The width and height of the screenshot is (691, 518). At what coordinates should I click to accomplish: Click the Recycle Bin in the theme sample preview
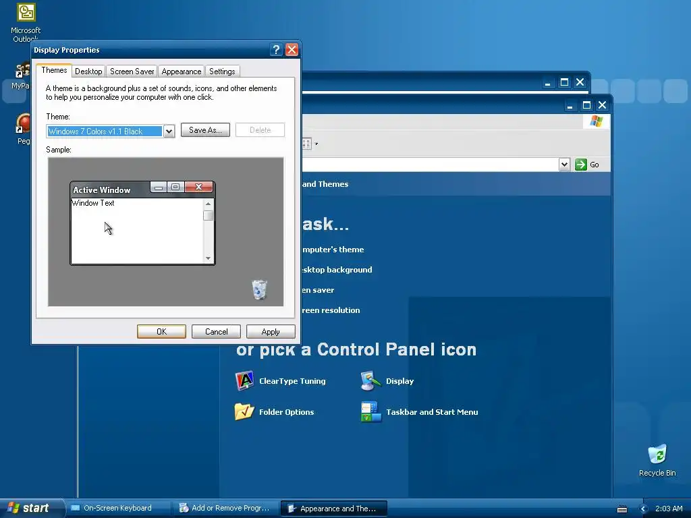point(259,289)
